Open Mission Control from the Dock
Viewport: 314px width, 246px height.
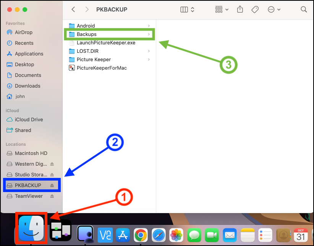[60, 230]
